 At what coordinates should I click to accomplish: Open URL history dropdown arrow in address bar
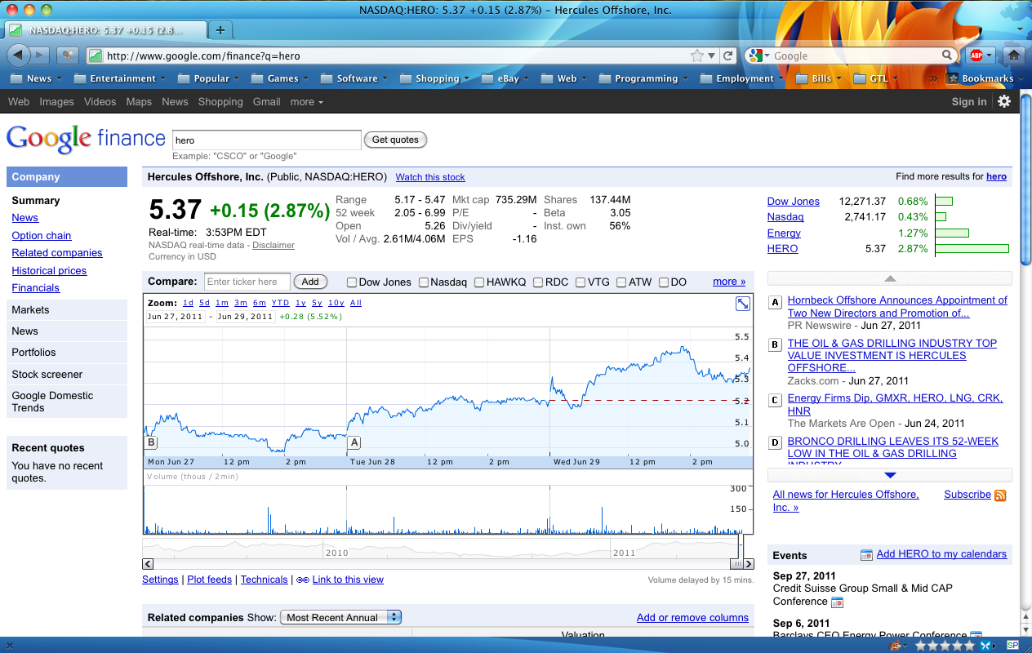(713, 56)
